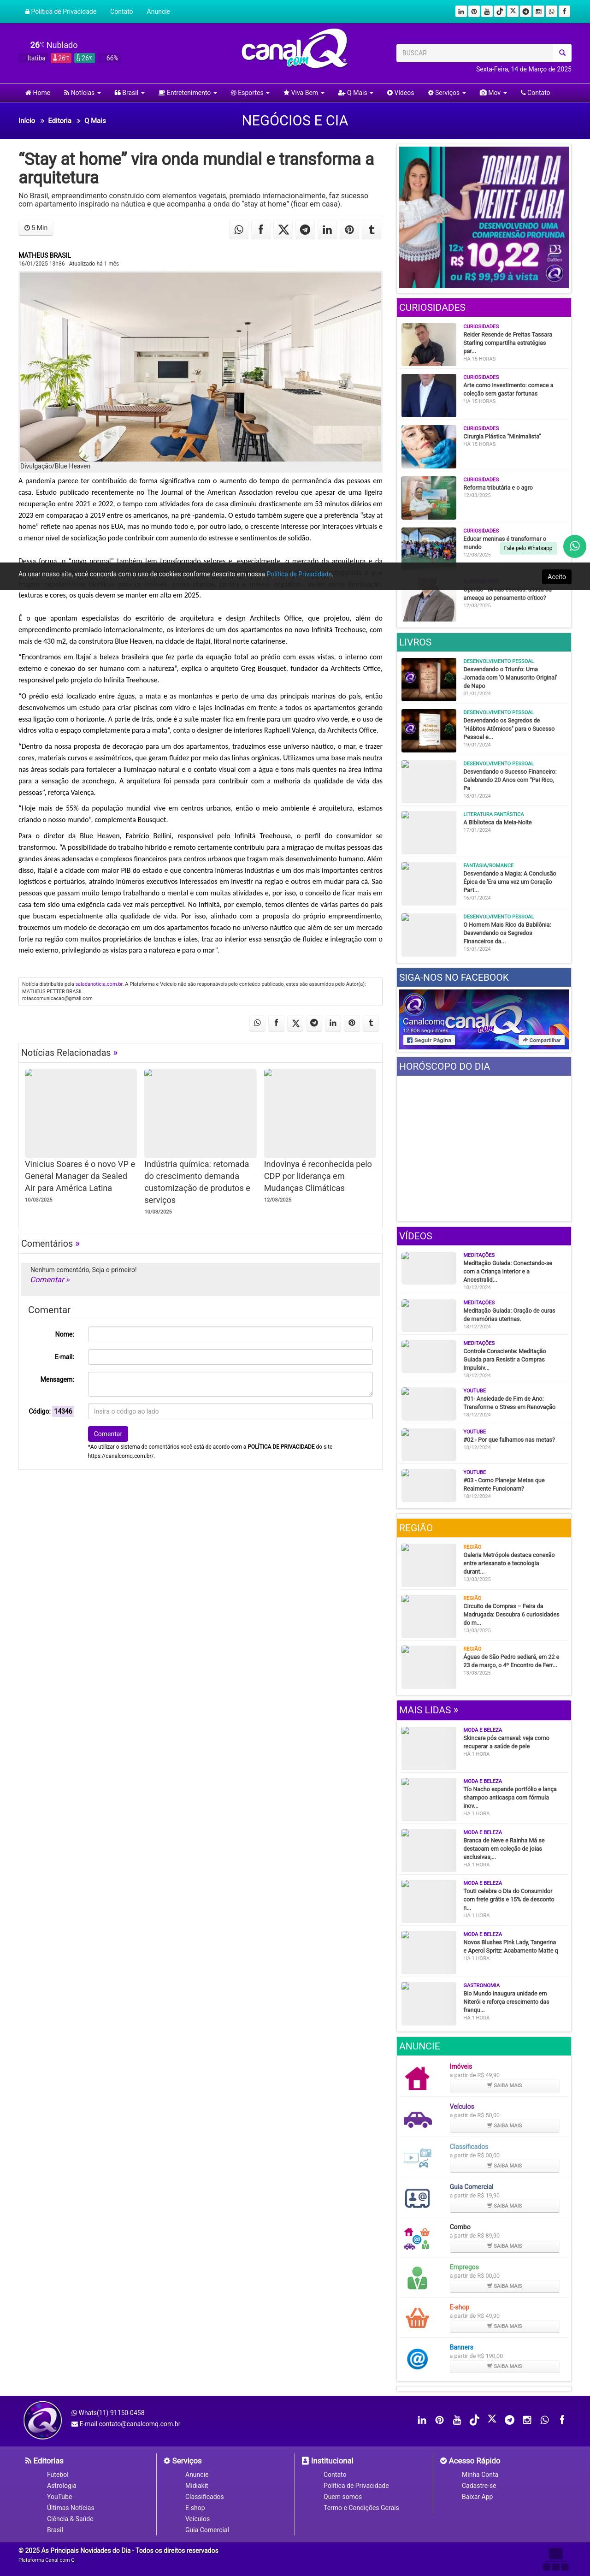This screenshot has width=590, height=2576.
Task: Click the Nome field in comment form
Action: coord(230,1334)
